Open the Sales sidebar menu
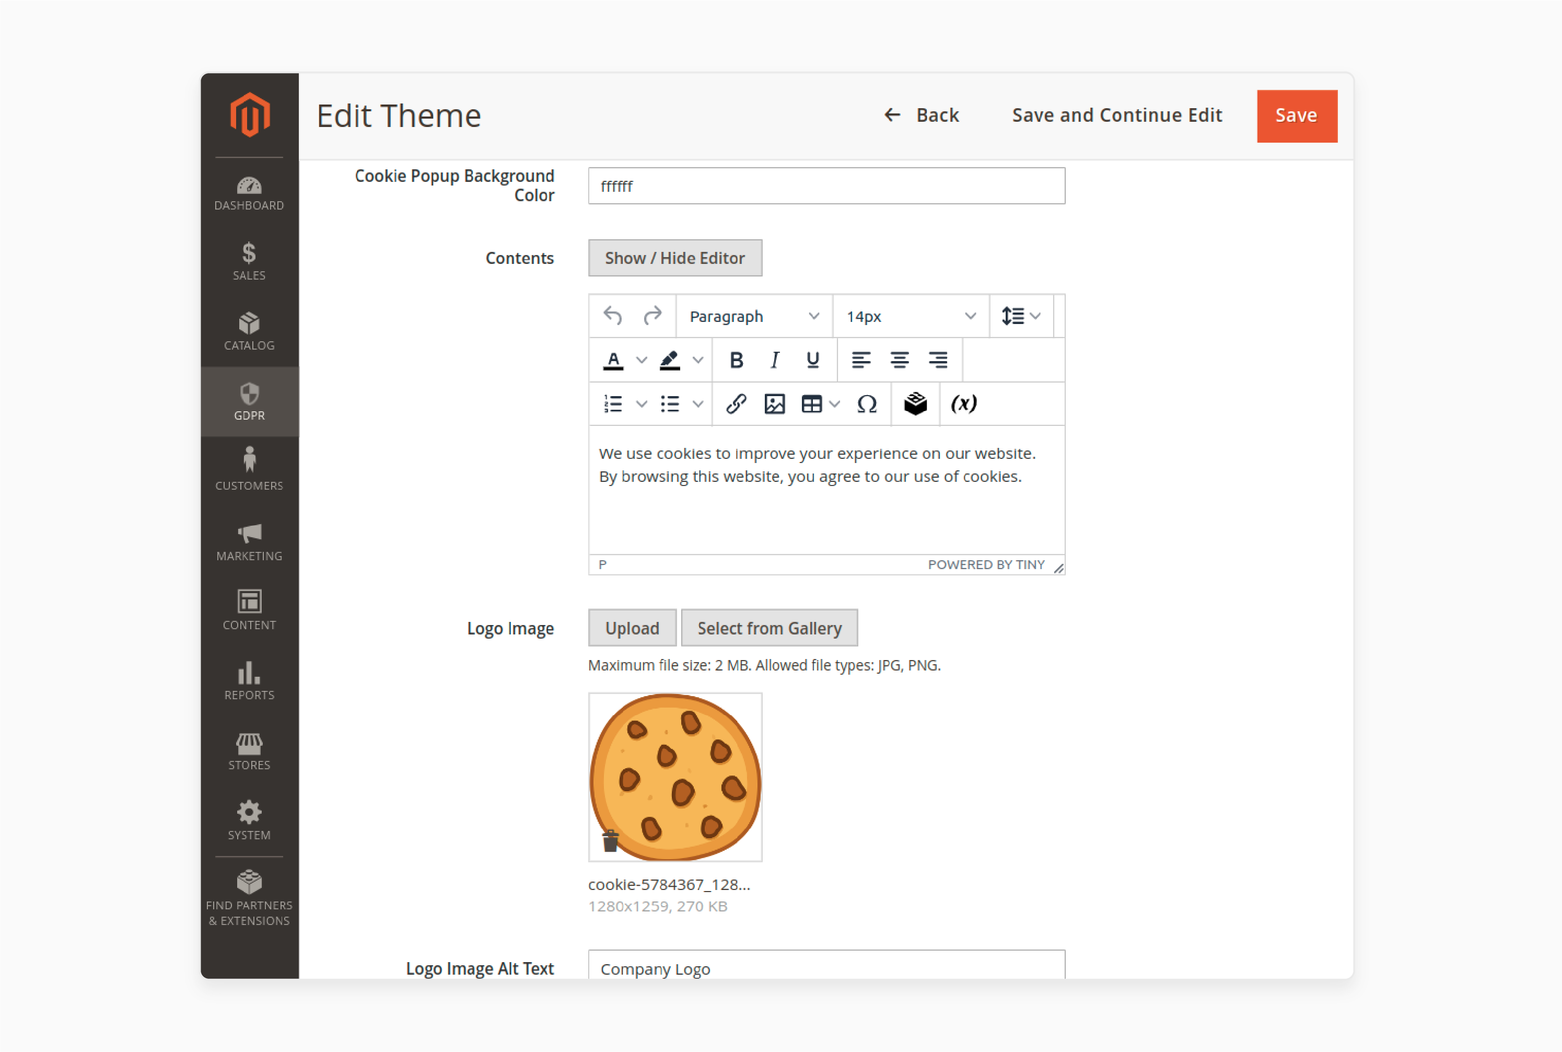 tap(250, 262)
